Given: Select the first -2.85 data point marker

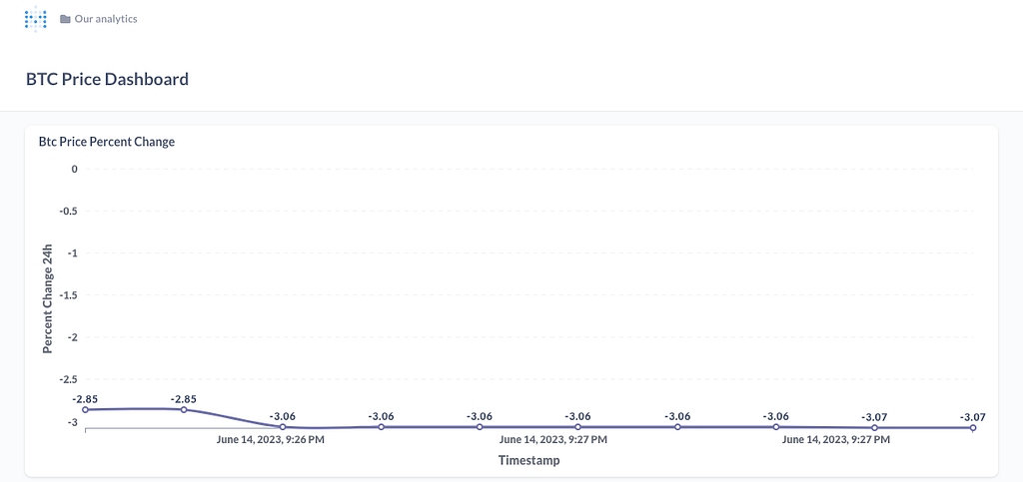Looking at the screenshot, I should [x=86, y=410].
